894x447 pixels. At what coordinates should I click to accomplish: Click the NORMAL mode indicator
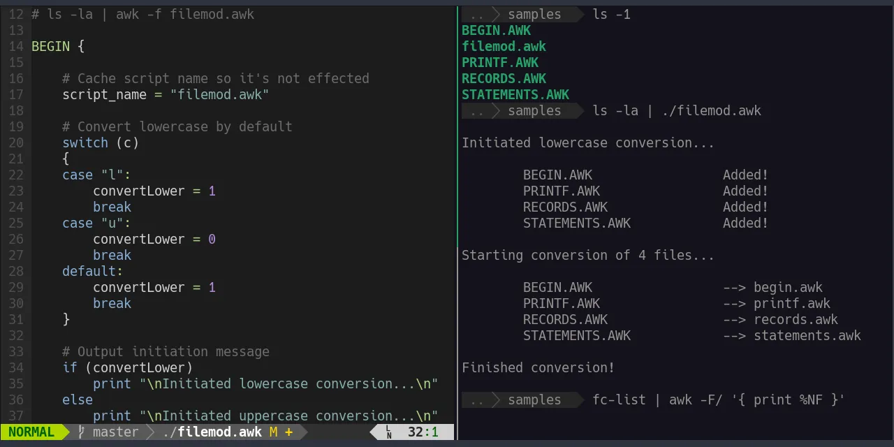[x=31, y=432]
